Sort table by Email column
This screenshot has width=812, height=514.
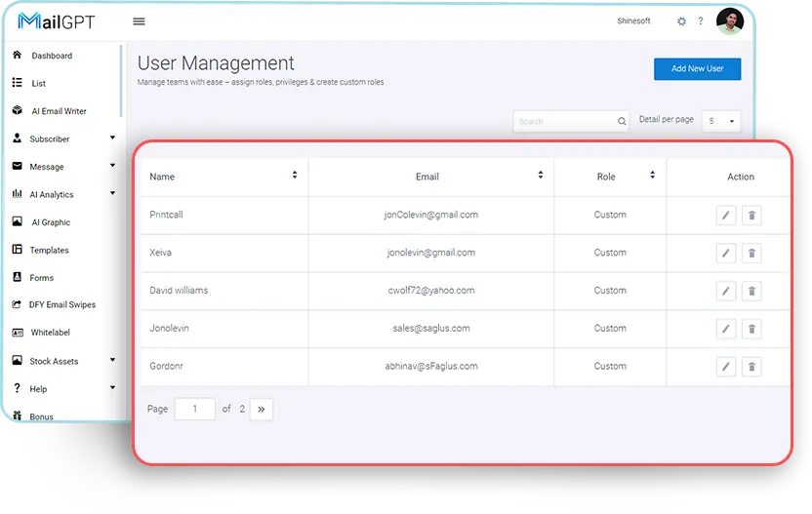click(540, 176)
